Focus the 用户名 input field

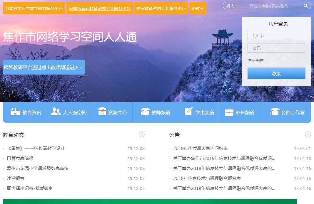[x=276, y=36]
